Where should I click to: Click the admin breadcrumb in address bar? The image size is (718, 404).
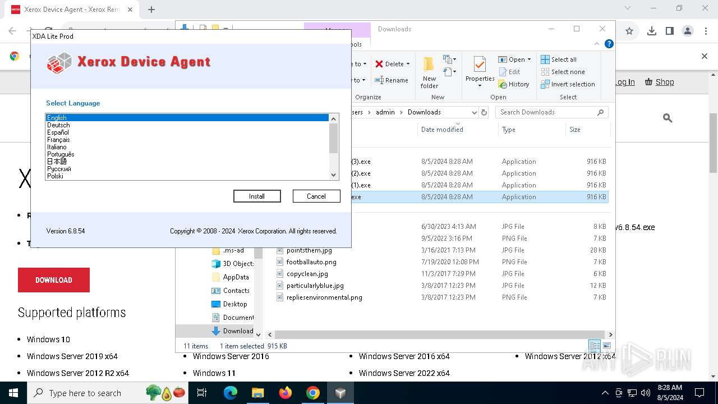coord(385,112)
